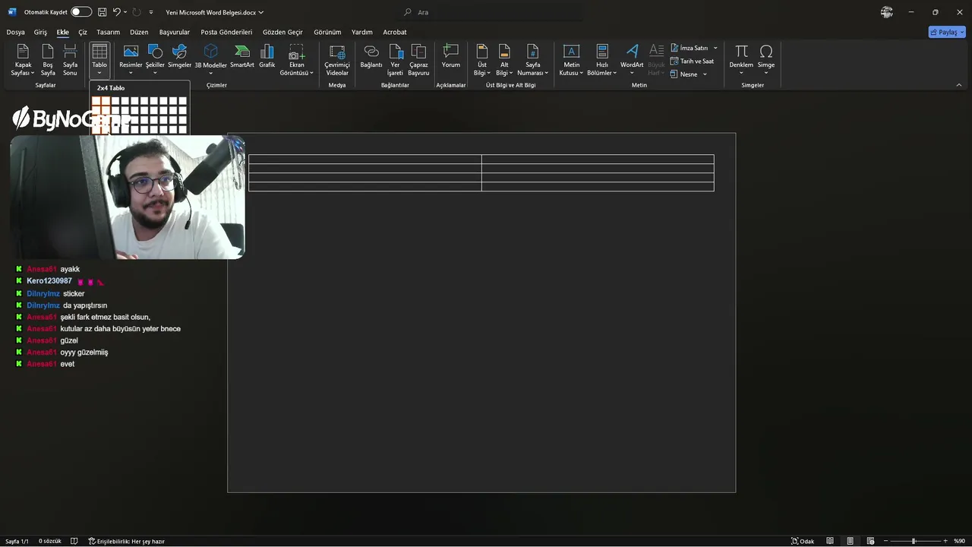The height and width of the screenshot is (547, 972).
Task: Insert WordArt text
Action: (x=632, y=61)
